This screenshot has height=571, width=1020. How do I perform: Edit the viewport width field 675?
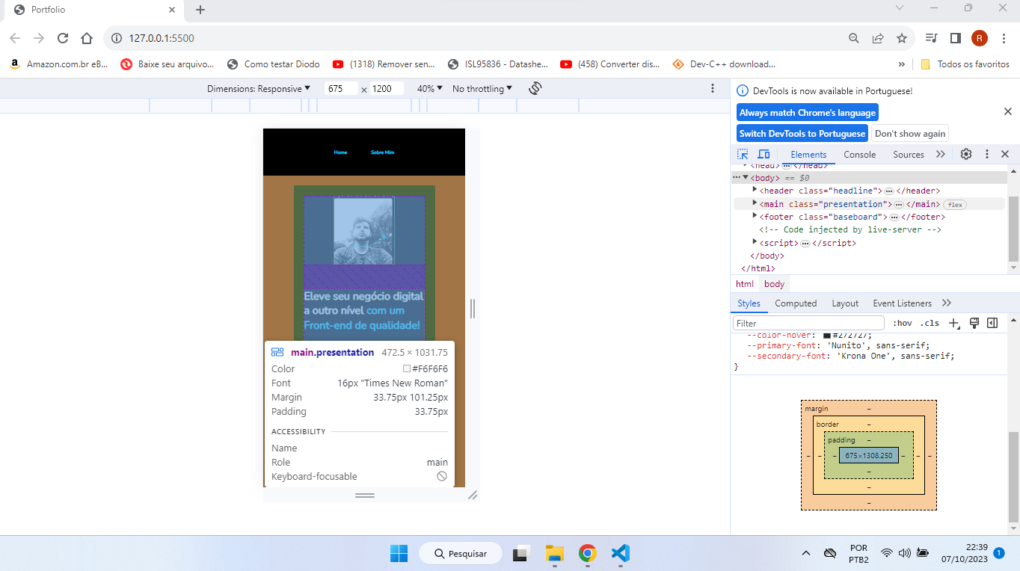click(341, 88)
